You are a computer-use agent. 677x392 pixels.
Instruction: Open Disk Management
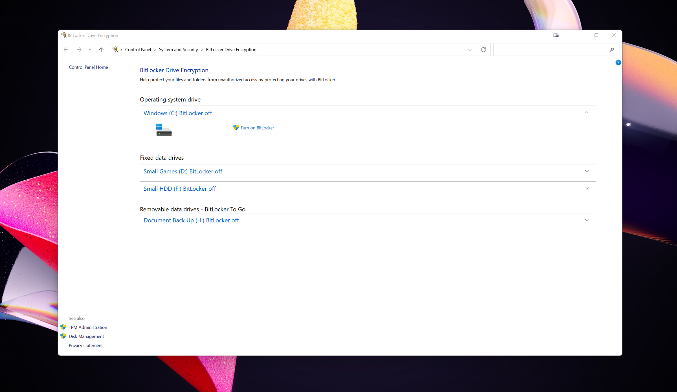tap(86, 336)
